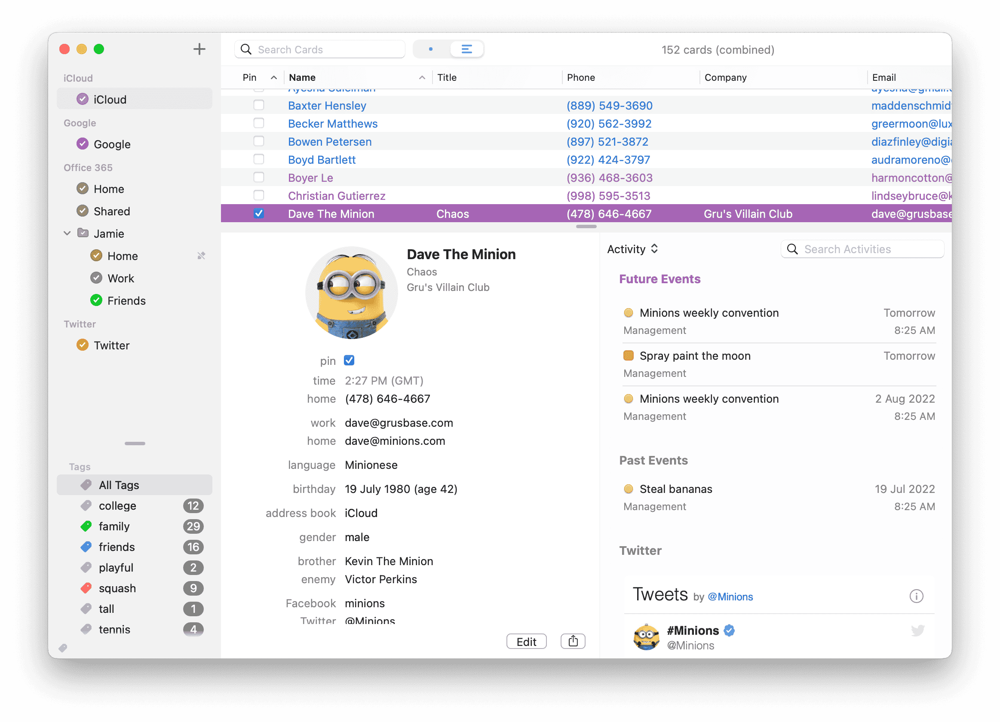Click the pushpin icon next to Jamie's Home
The width and height of the screenshot is (1000, 722).
click(202, 256)
